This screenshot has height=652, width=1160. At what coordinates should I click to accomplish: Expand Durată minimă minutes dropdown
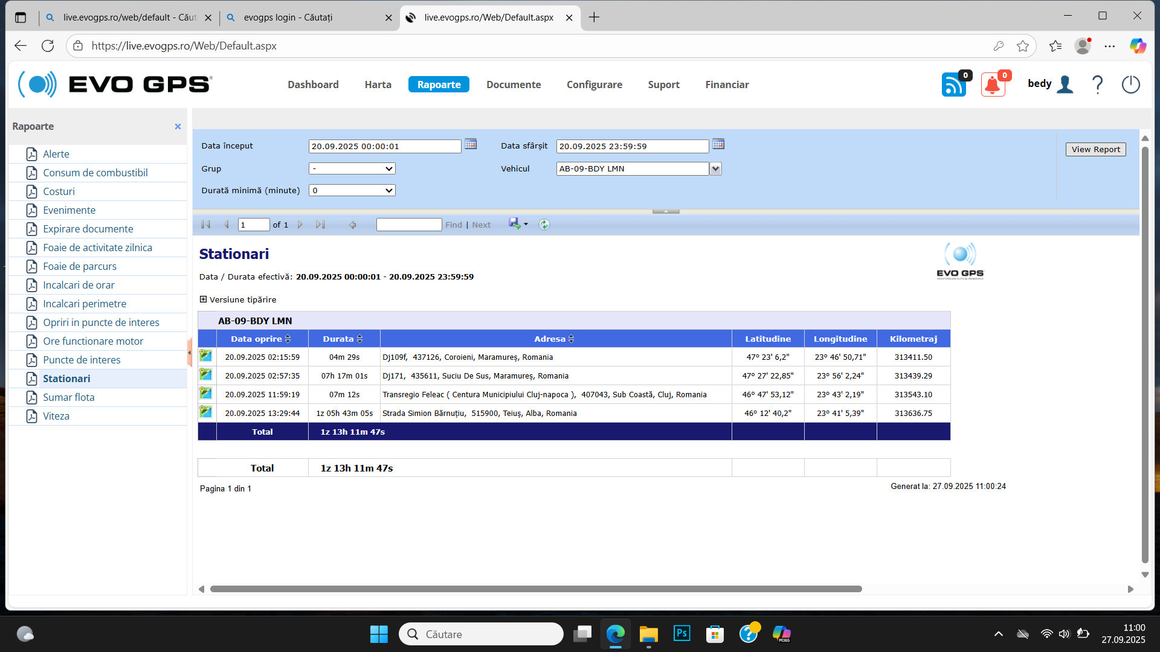click(352, 191)
